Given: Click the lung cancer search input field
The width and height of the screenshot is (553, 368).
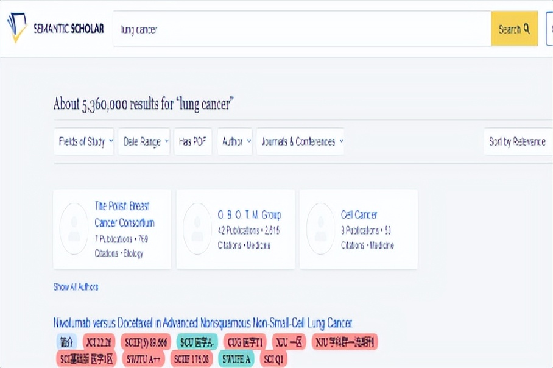Looking at the screenshot, I should (x=302, y=29).
